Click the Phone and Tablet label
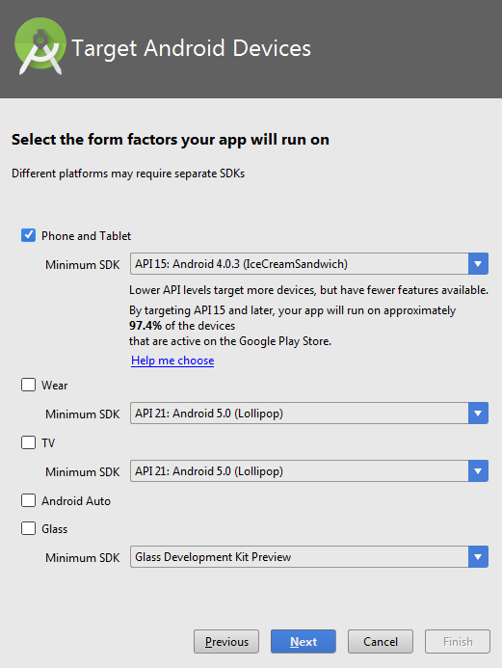 (x=86, y=235)
